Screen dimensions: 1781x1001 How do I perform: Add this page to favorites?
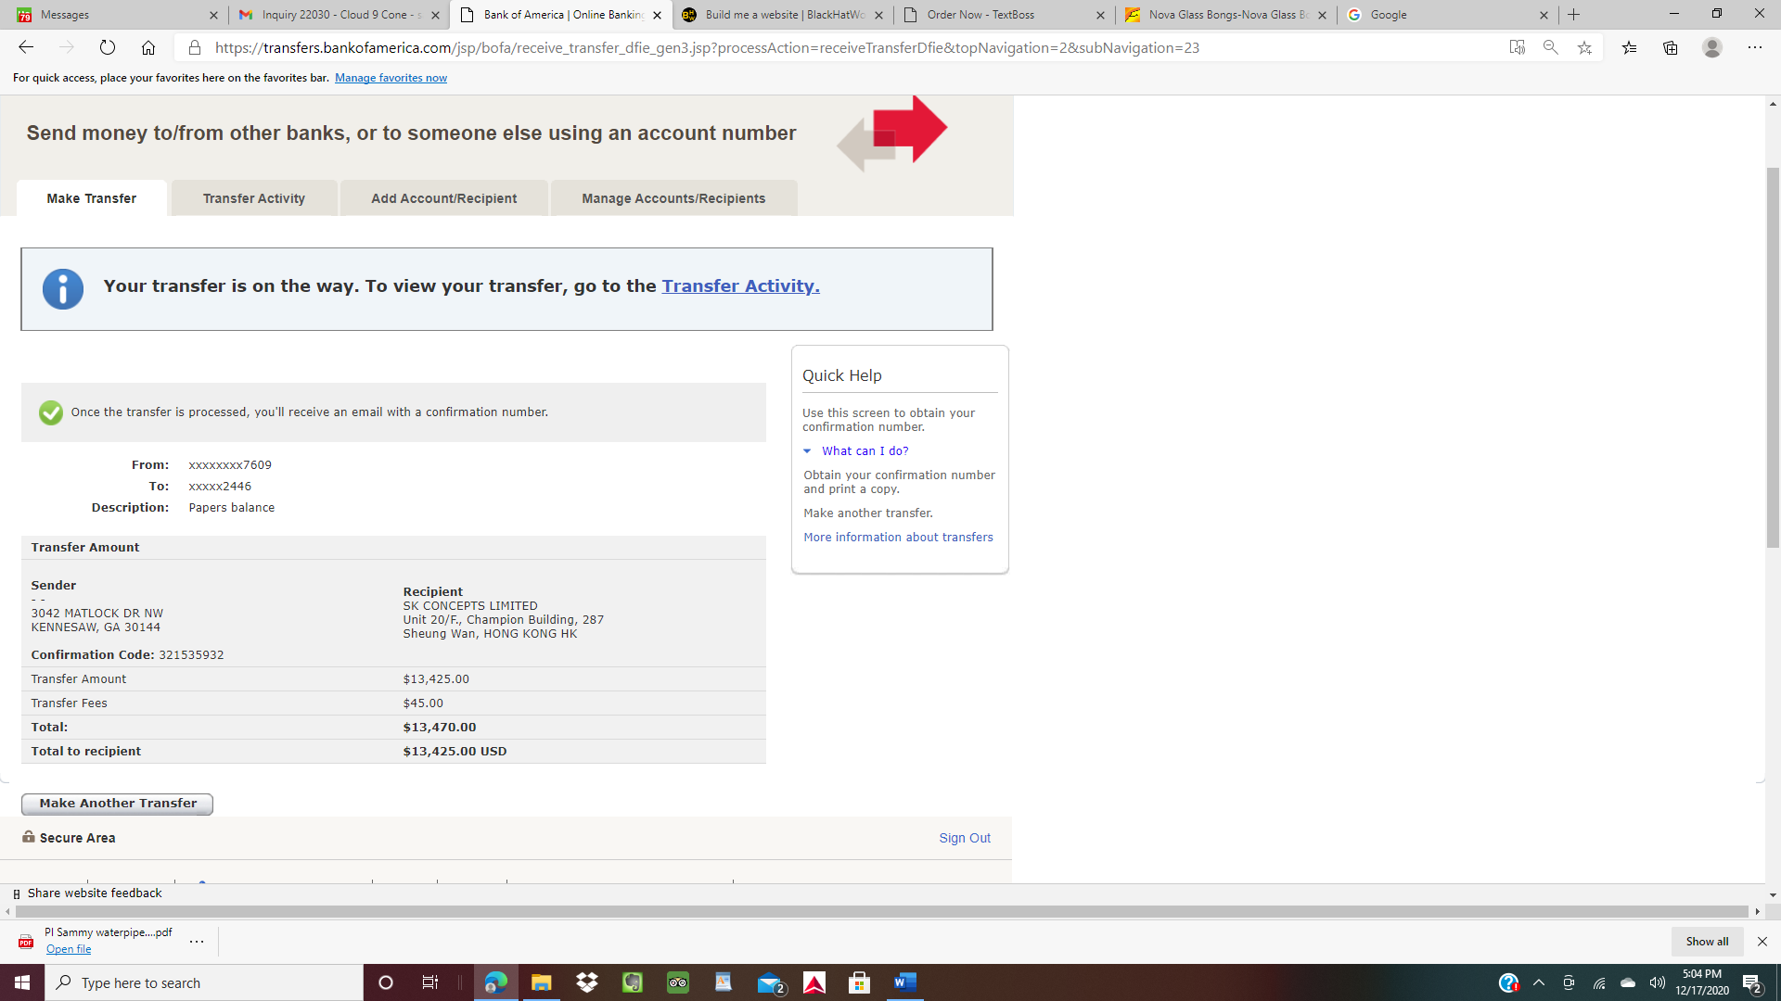pyautogui.click(x=1584, y=47)
